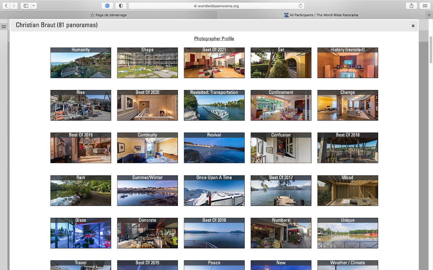Click the privacy shield icon

(x=121, y=6)
